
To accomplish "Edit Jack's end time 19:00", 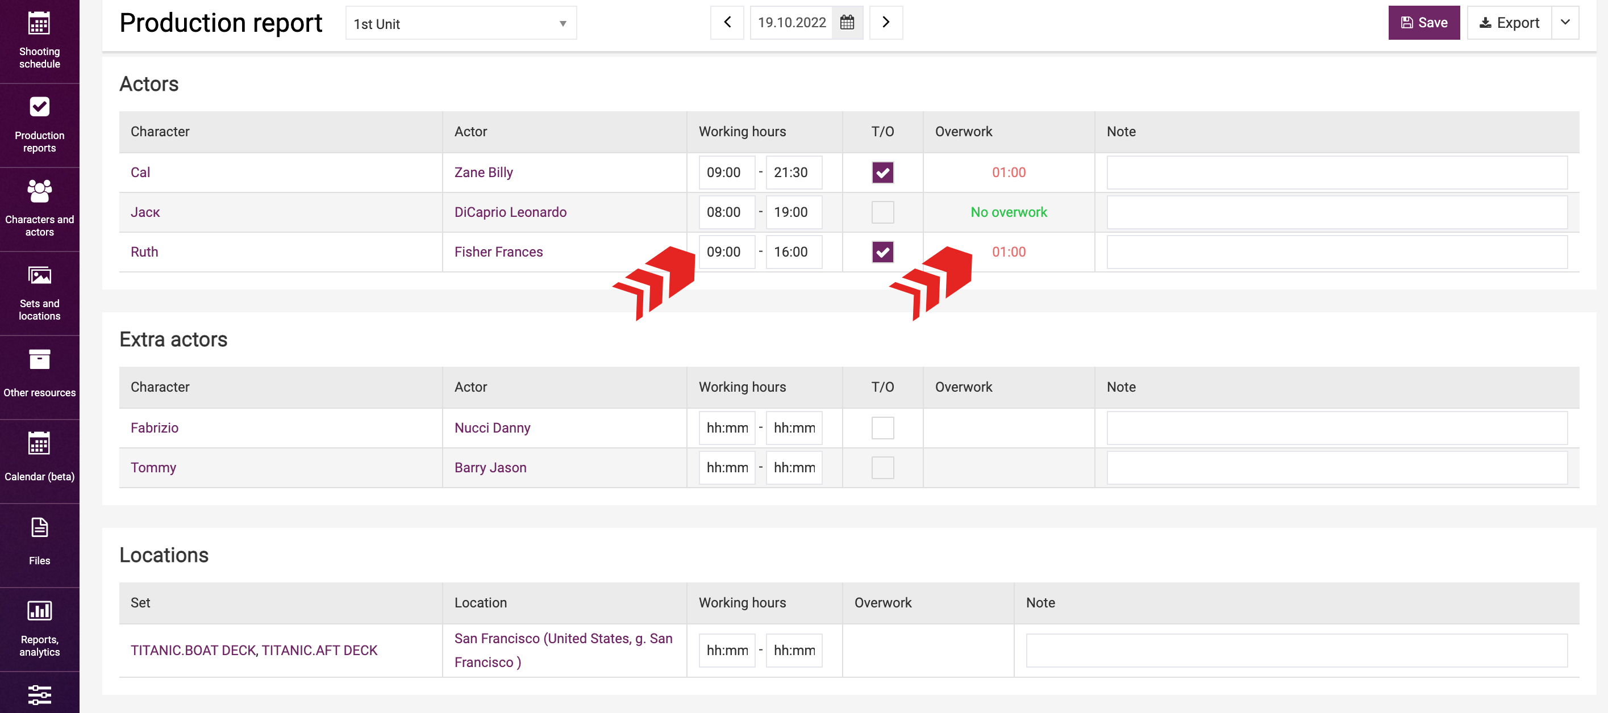I will pyautogui.click(x=794, y=212).
